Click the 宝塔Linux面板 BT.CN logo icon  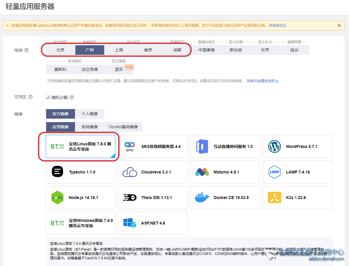point(57,147)
